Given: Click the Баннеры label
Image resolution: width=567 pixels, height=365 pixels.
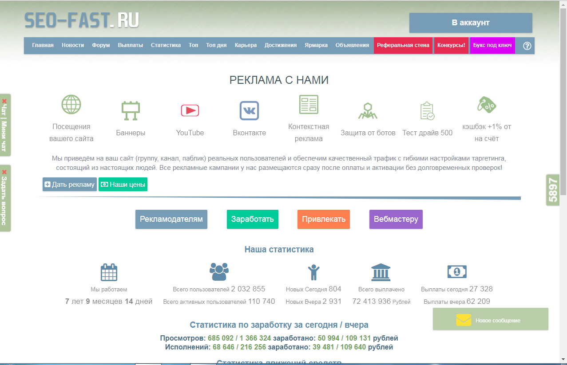Looking at the screenshot, I should coord(131,133).
